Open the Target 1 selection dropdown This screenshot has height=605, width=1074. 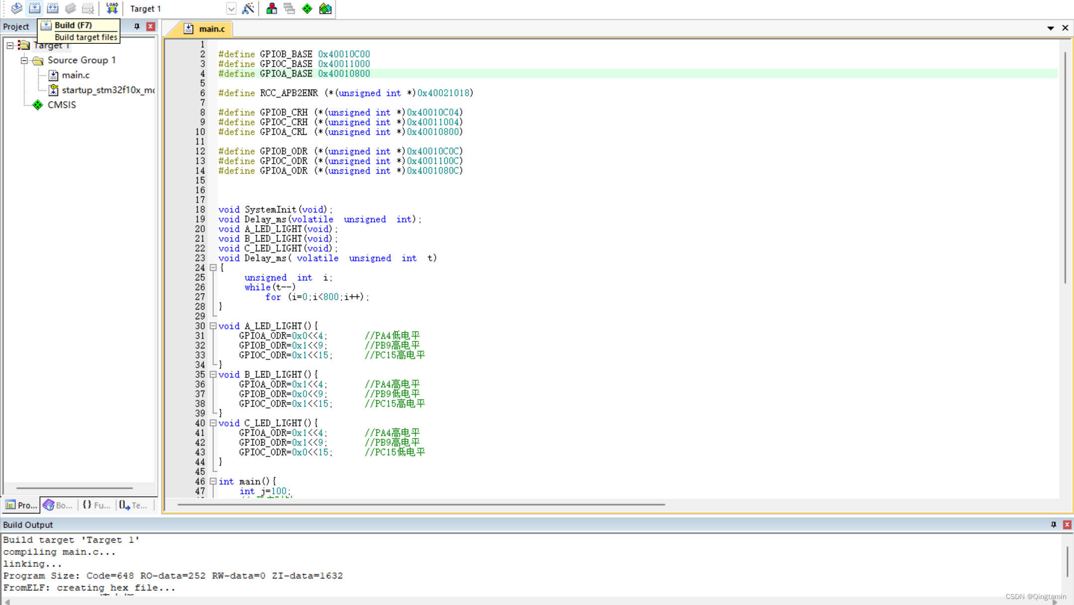pyautogui.click(x=232, y=8)
